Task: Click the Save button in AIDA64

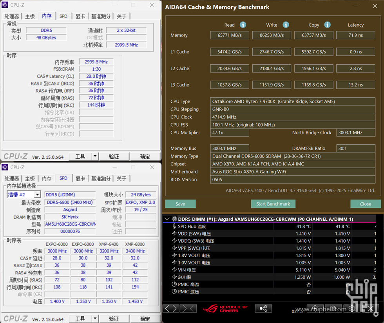Action: point(180,204)
